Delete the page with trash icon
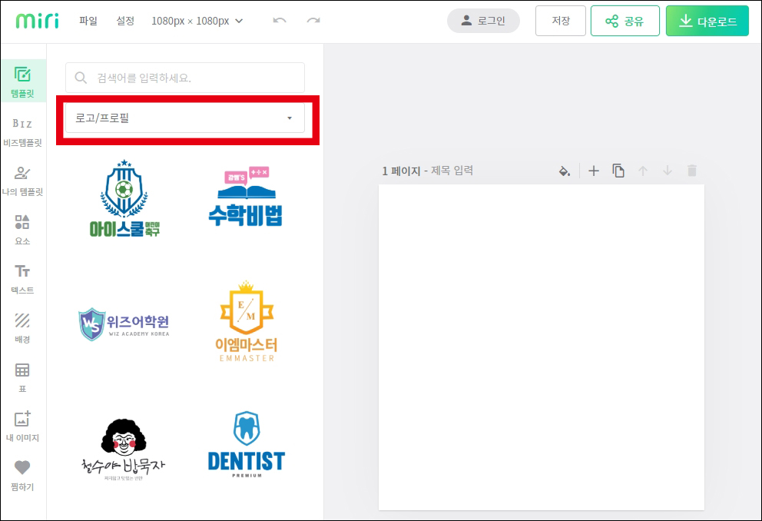This screenshot has width=762, height=521. click(x=692, y=171)
